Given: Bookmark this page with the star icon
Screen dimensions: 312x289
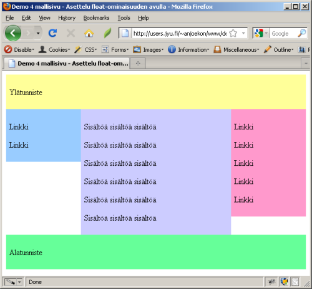Looking at the screenshot, I should 233,33.
